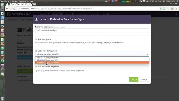The height and width of the screenshot is (101, 179).
Task: Open the Ubuntu dash search icon
Action: [2, 5]
